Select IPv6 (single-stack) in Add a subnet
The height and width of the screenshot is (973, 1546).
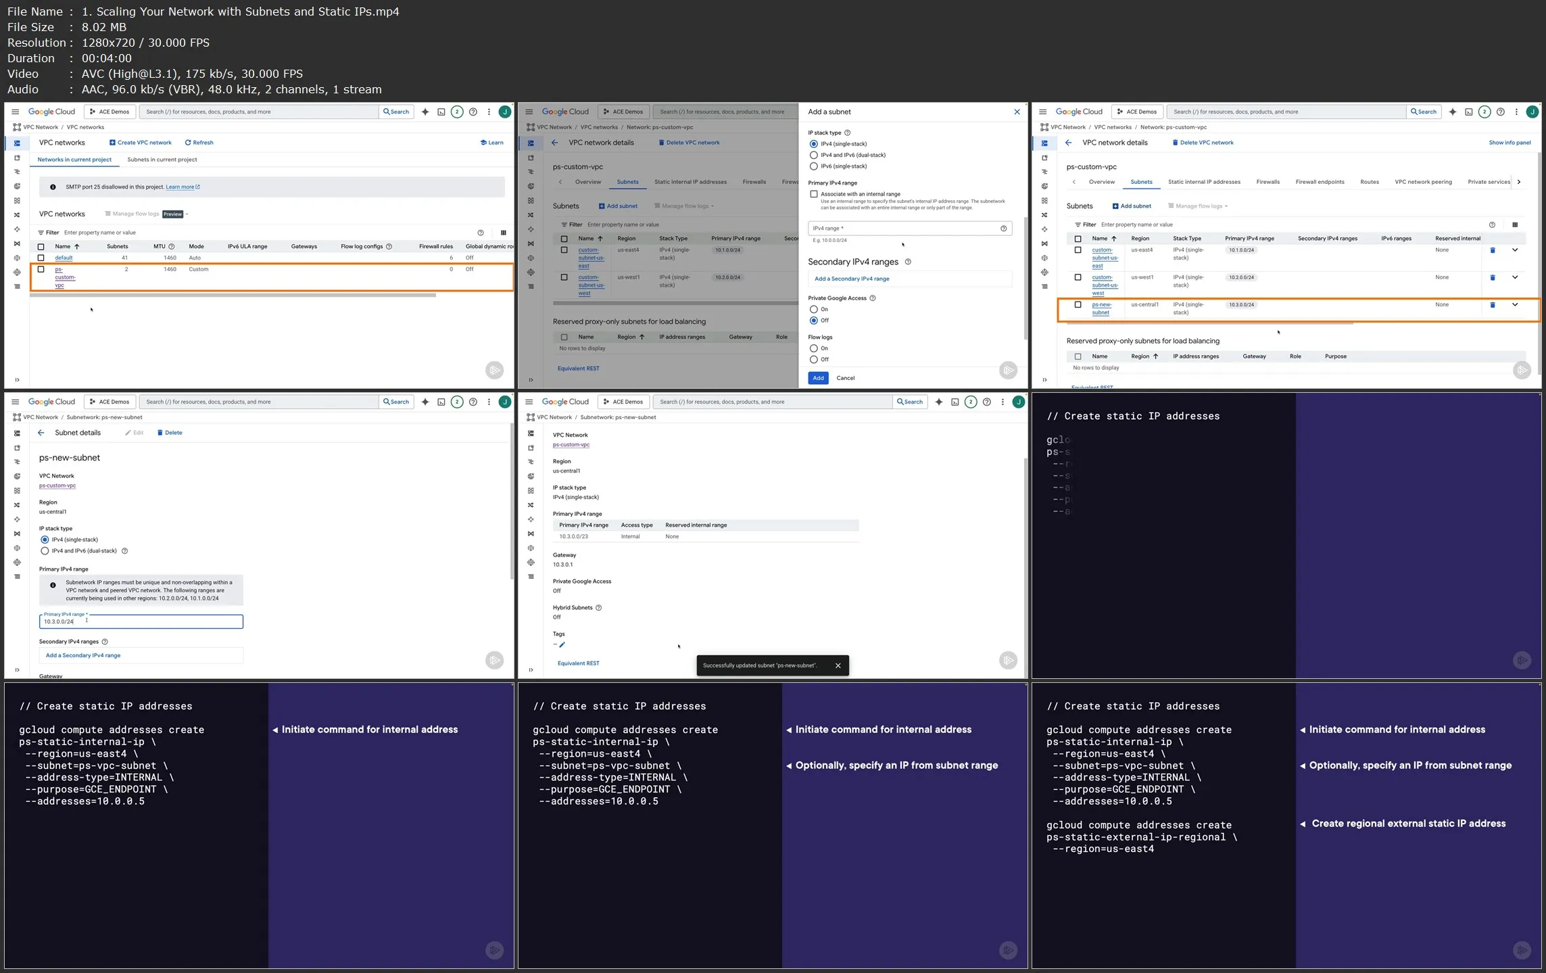[814, 166]
